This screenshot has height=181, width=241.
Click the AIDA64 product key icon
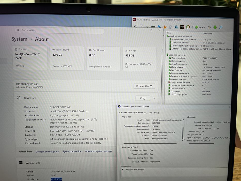coord(209,27)
